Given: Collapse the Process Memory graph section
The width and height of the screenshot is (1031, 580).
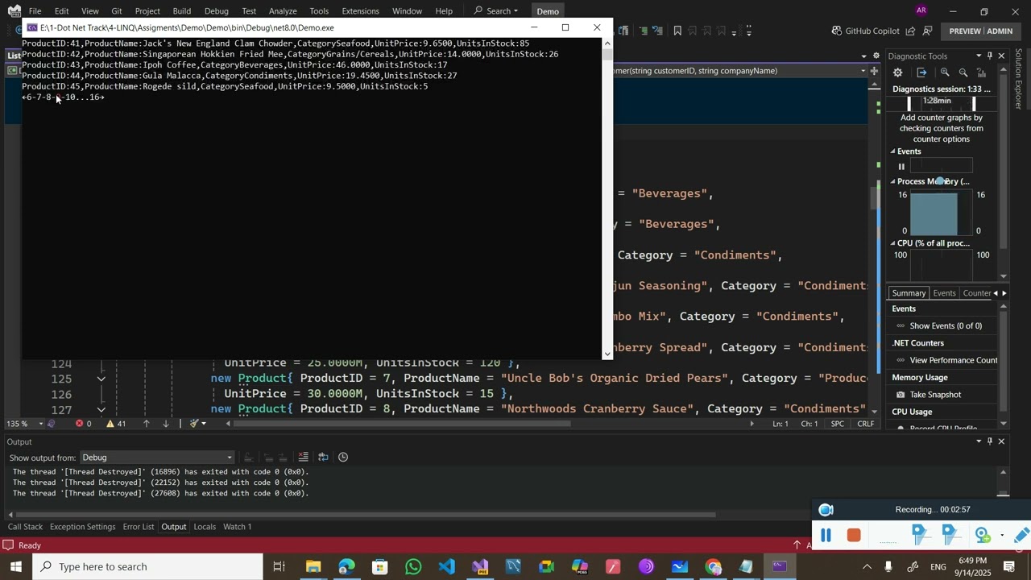Looking at the screenshot, I should coord(892,181).
